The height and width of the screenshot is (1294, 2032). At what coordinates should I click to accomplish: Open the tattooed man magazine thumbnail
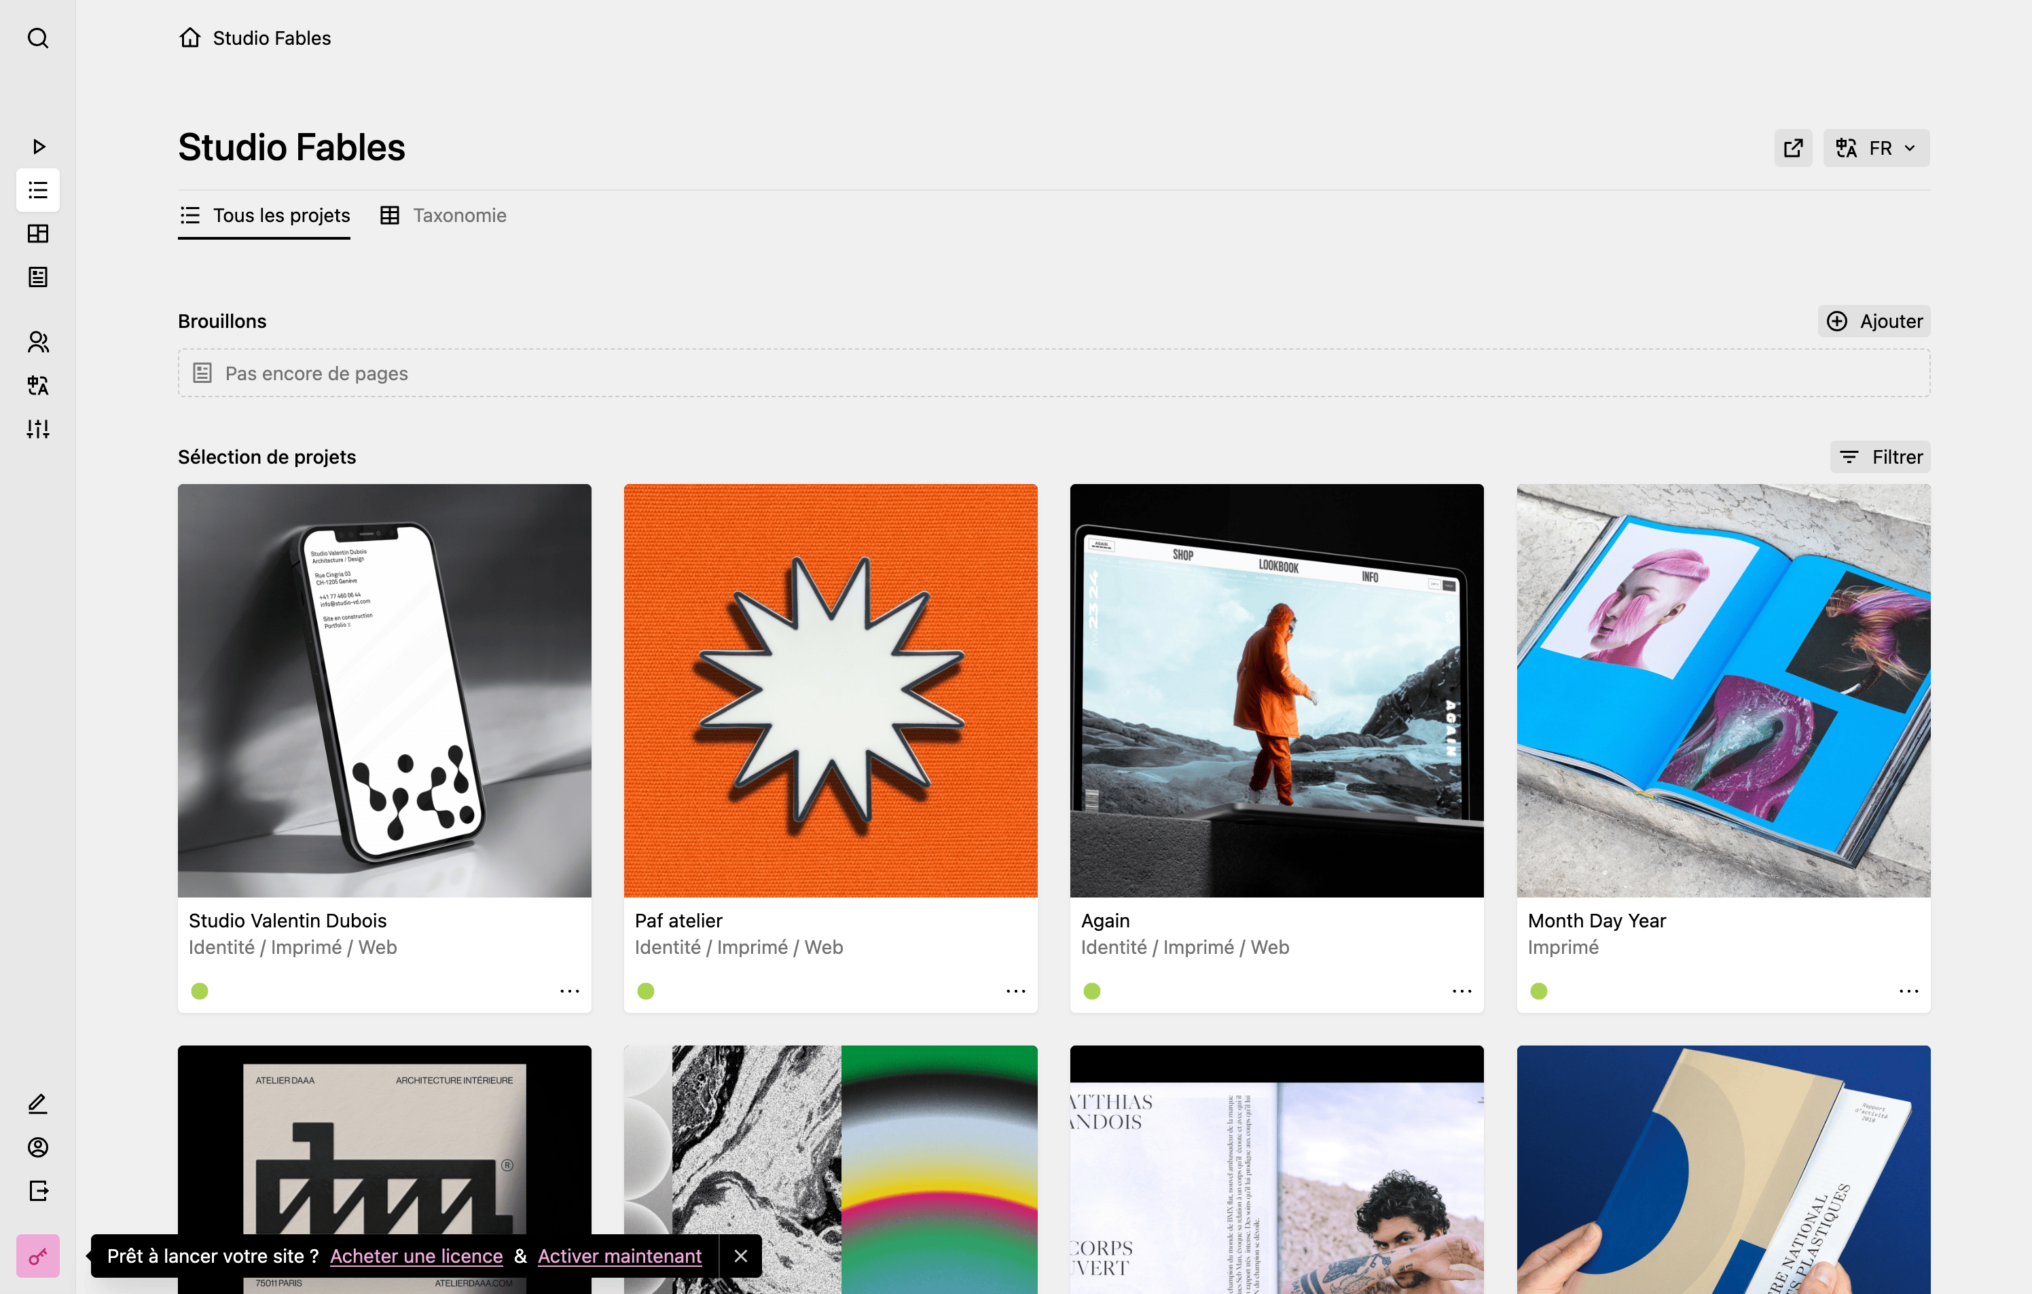pos(1277,1169)
